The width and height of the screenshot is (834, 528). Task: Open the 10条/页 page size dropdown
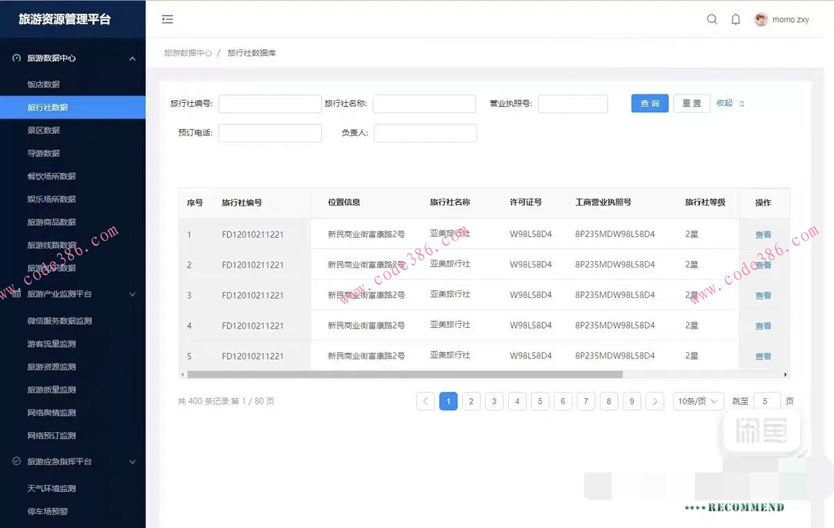click(x=698, y=401)
